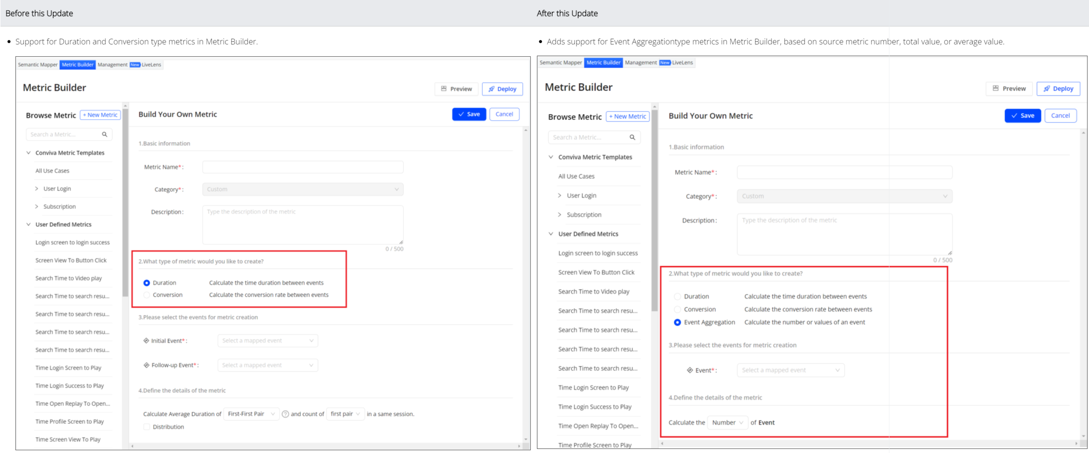Open the Follow-up Event mapped event dropdown
The image size is (1089, 453).
268,365
